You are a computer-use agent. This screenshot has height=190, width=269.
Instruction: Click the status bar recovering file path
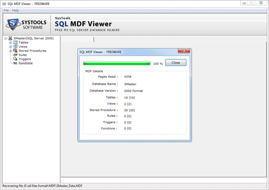42,186
